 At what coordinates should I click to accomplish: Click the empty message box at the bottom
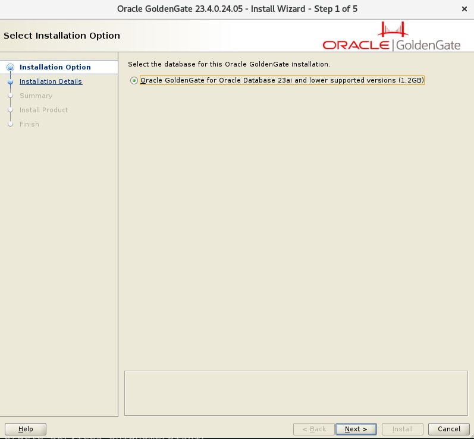(x=296, y=393)
